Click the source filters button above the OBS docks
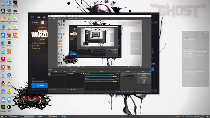The image size is (210, 118). pyautogui.click(x=76, y=69)
